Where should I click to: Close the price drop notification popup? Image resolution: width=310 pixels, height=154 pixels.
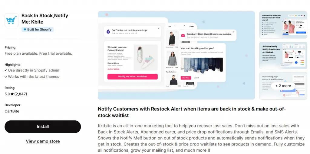pos(159,28)
